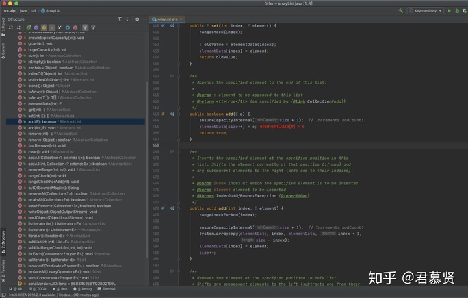This screenshot has width=468, height=298.
Task: Hide the Structure panel with minus icon
Action: (x=145, y=19)
